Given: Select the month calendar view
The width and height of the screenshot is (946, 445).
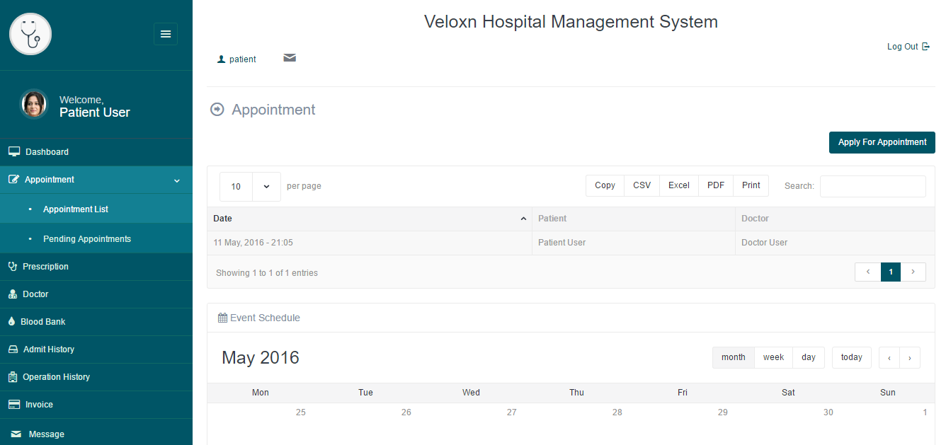Looking at the screenshot, I should coord(733,358).
